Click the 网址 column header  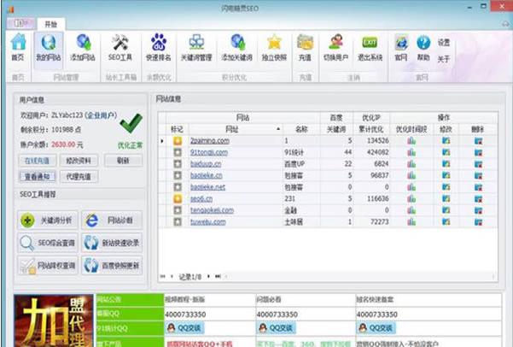230,128
